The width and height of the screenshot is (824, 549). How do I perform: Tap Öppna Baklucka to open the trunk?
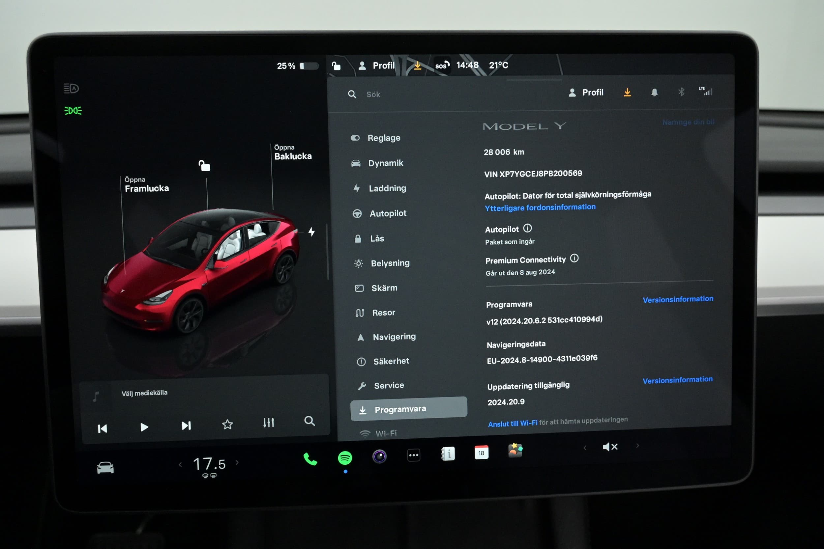point(293,152)
